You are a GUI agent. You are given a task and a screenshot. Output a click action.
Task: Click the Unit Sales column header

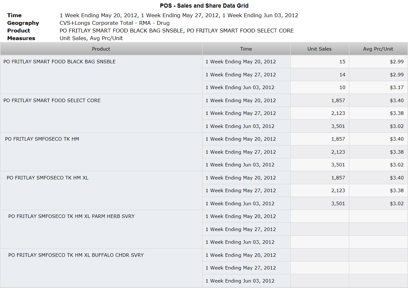pyautogui.click(x=319, y=49)
